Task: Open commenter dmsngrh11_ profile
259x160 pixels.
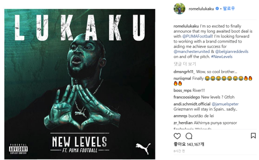Action: [184, 72]
